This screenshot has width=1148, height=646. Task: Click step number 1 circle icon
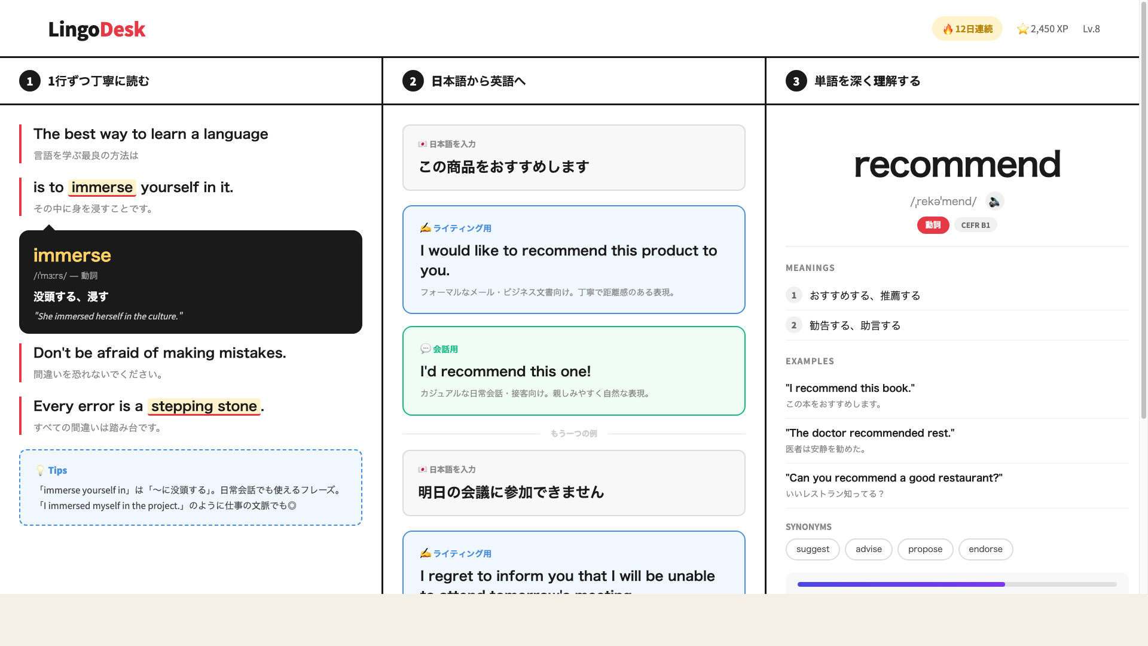[x=30, y=81]
